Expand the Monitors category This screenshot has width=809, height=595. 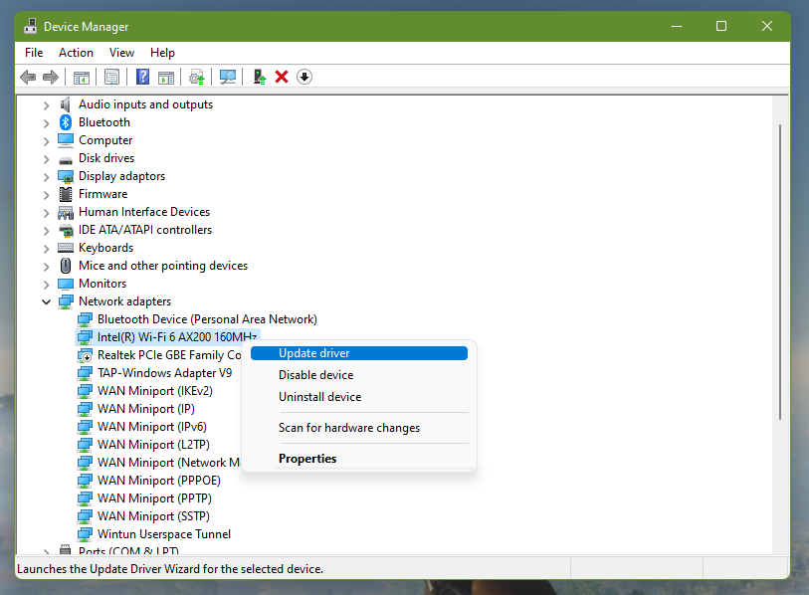pos(47,285)
